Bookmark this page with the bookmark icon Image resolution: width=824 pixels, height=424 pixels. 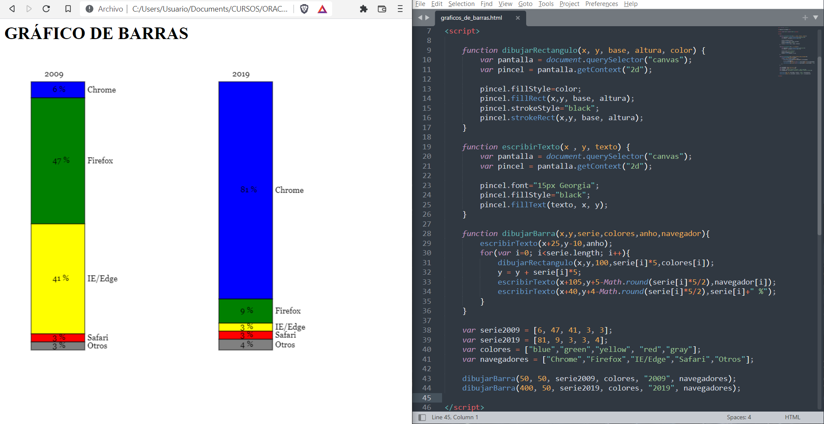[68, 9]
